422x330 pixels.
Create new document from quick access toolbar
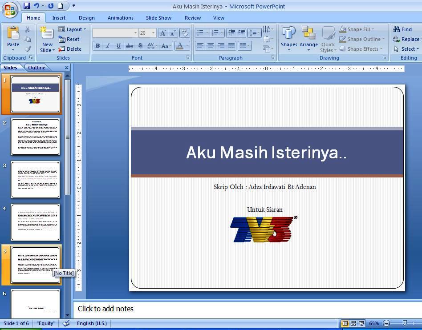61,6
